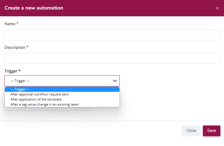Viewport: 224px width, 146px height.
Task: Click the divider line above footer buttons
Action: pos(112,121)
